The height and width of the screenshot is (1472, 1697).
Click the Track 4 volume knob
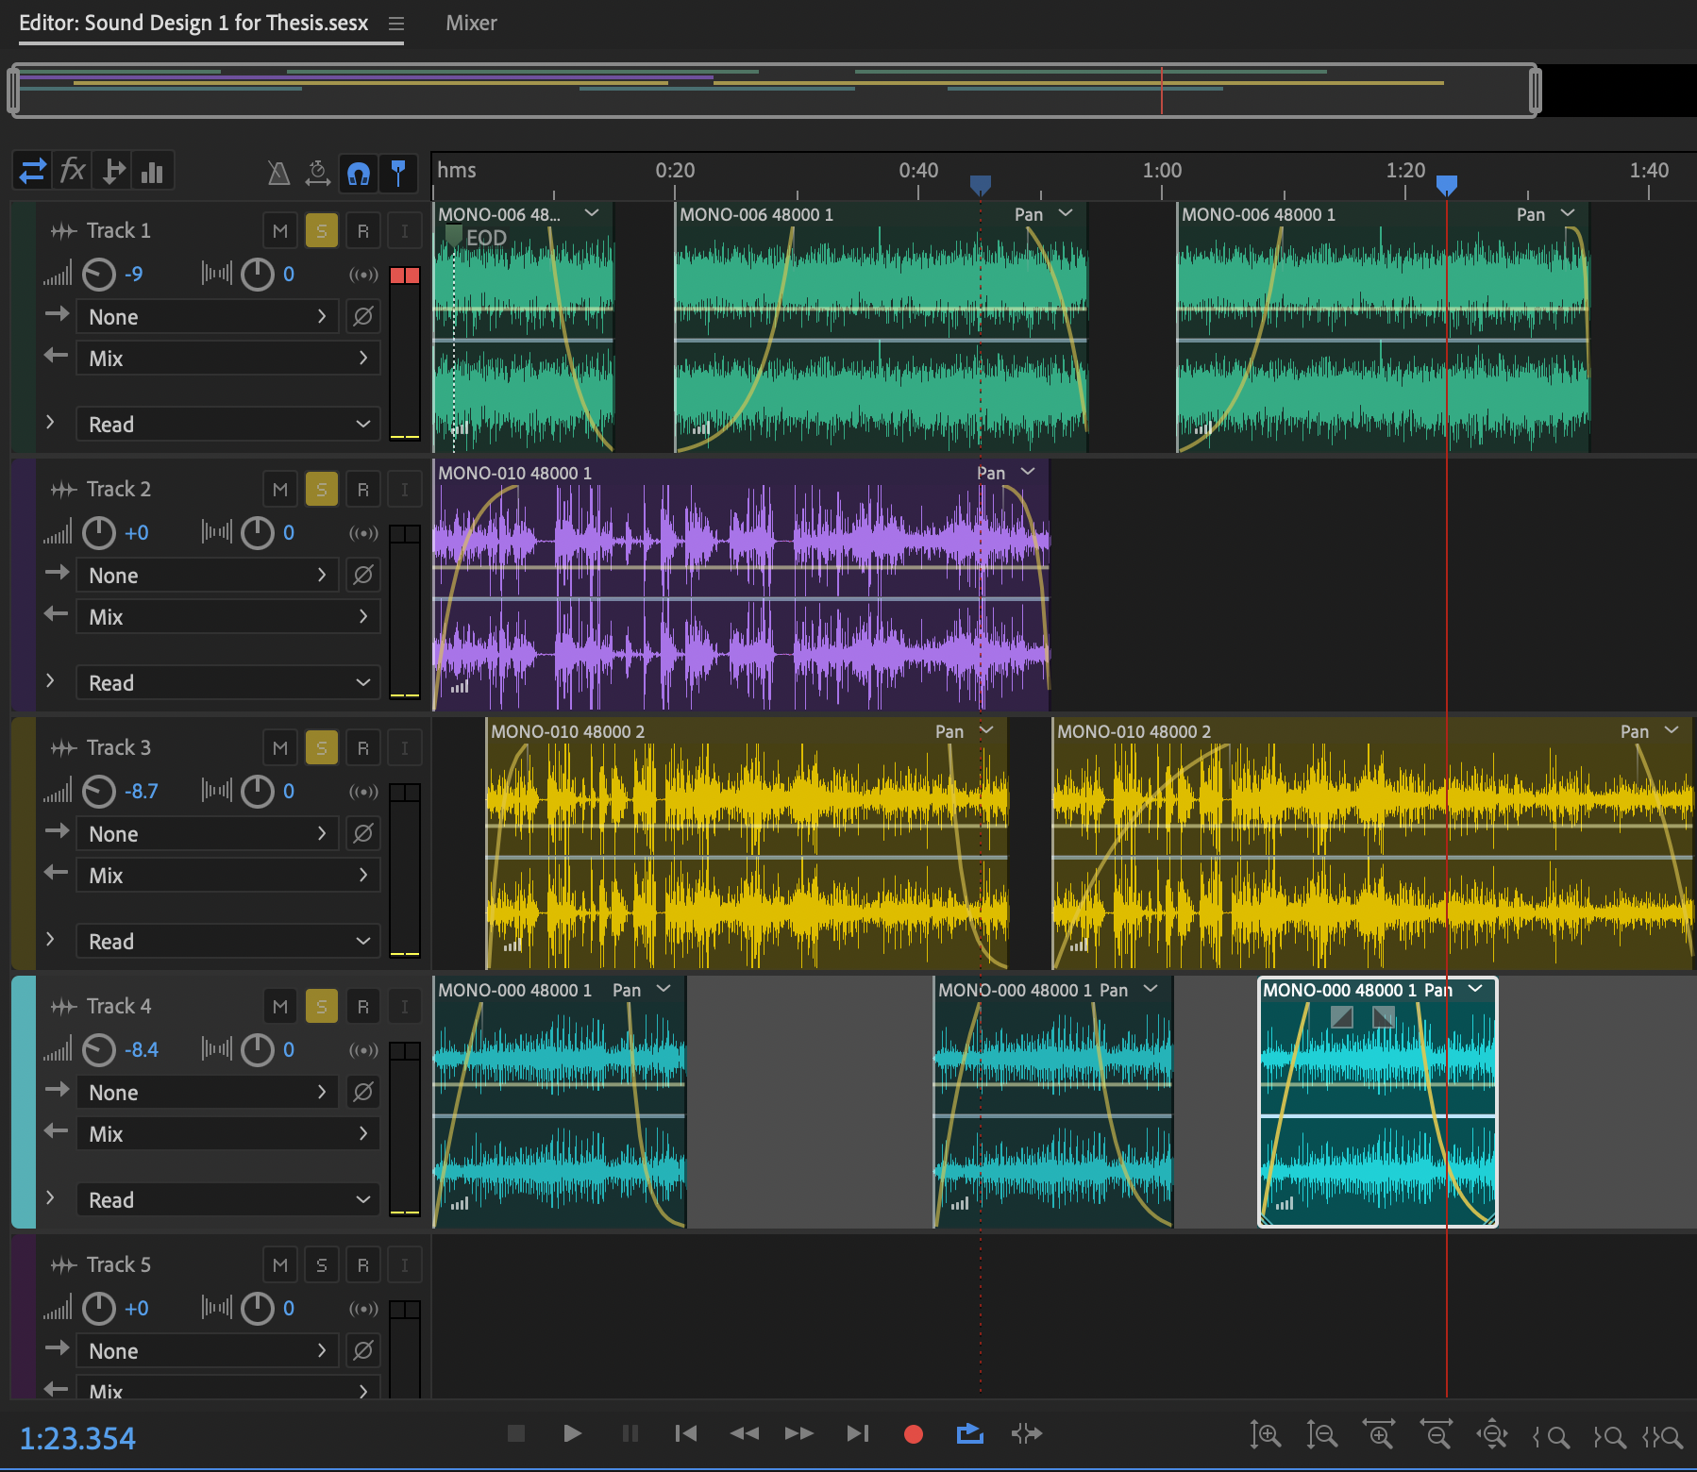[x=99, y=1050]
